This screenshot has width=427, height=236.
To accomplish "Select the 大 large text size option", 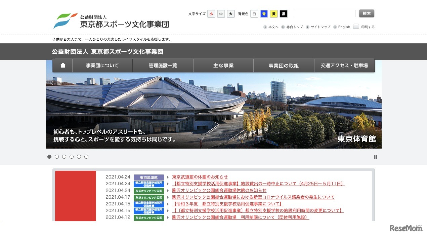I will 230,14.
